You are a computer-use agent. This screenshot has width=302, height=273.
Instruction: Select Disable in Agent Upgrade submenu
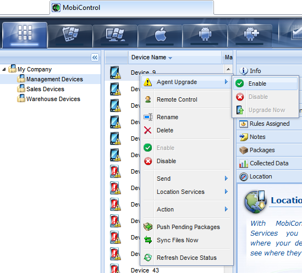[265, 97]
